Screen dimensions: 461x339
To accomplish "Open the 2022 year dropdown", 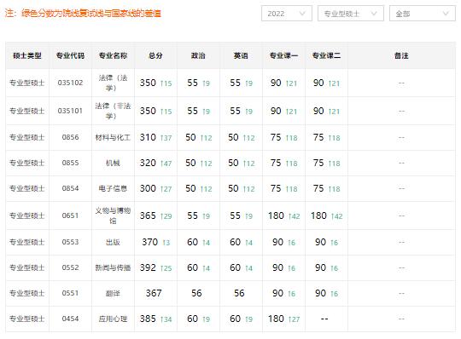I will [x=286, y=14].
